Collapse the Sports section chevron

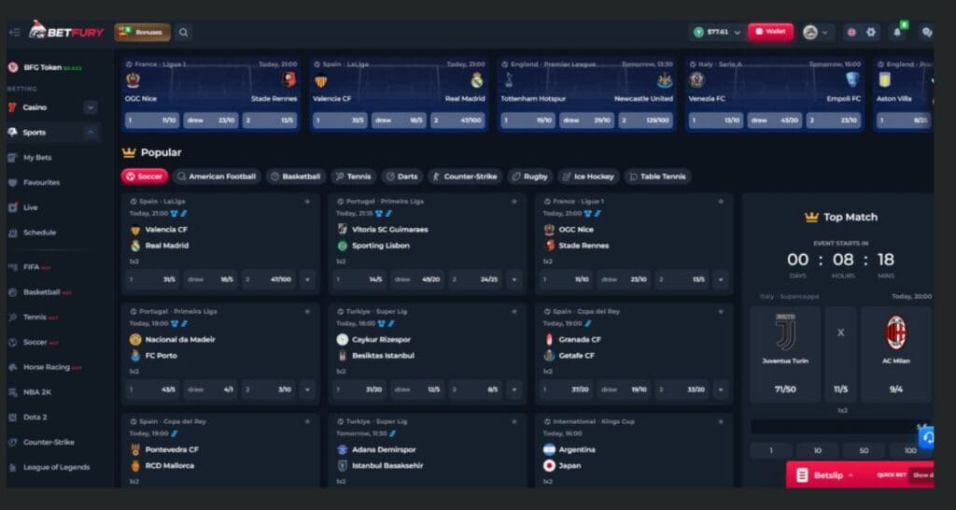point(91,133)
